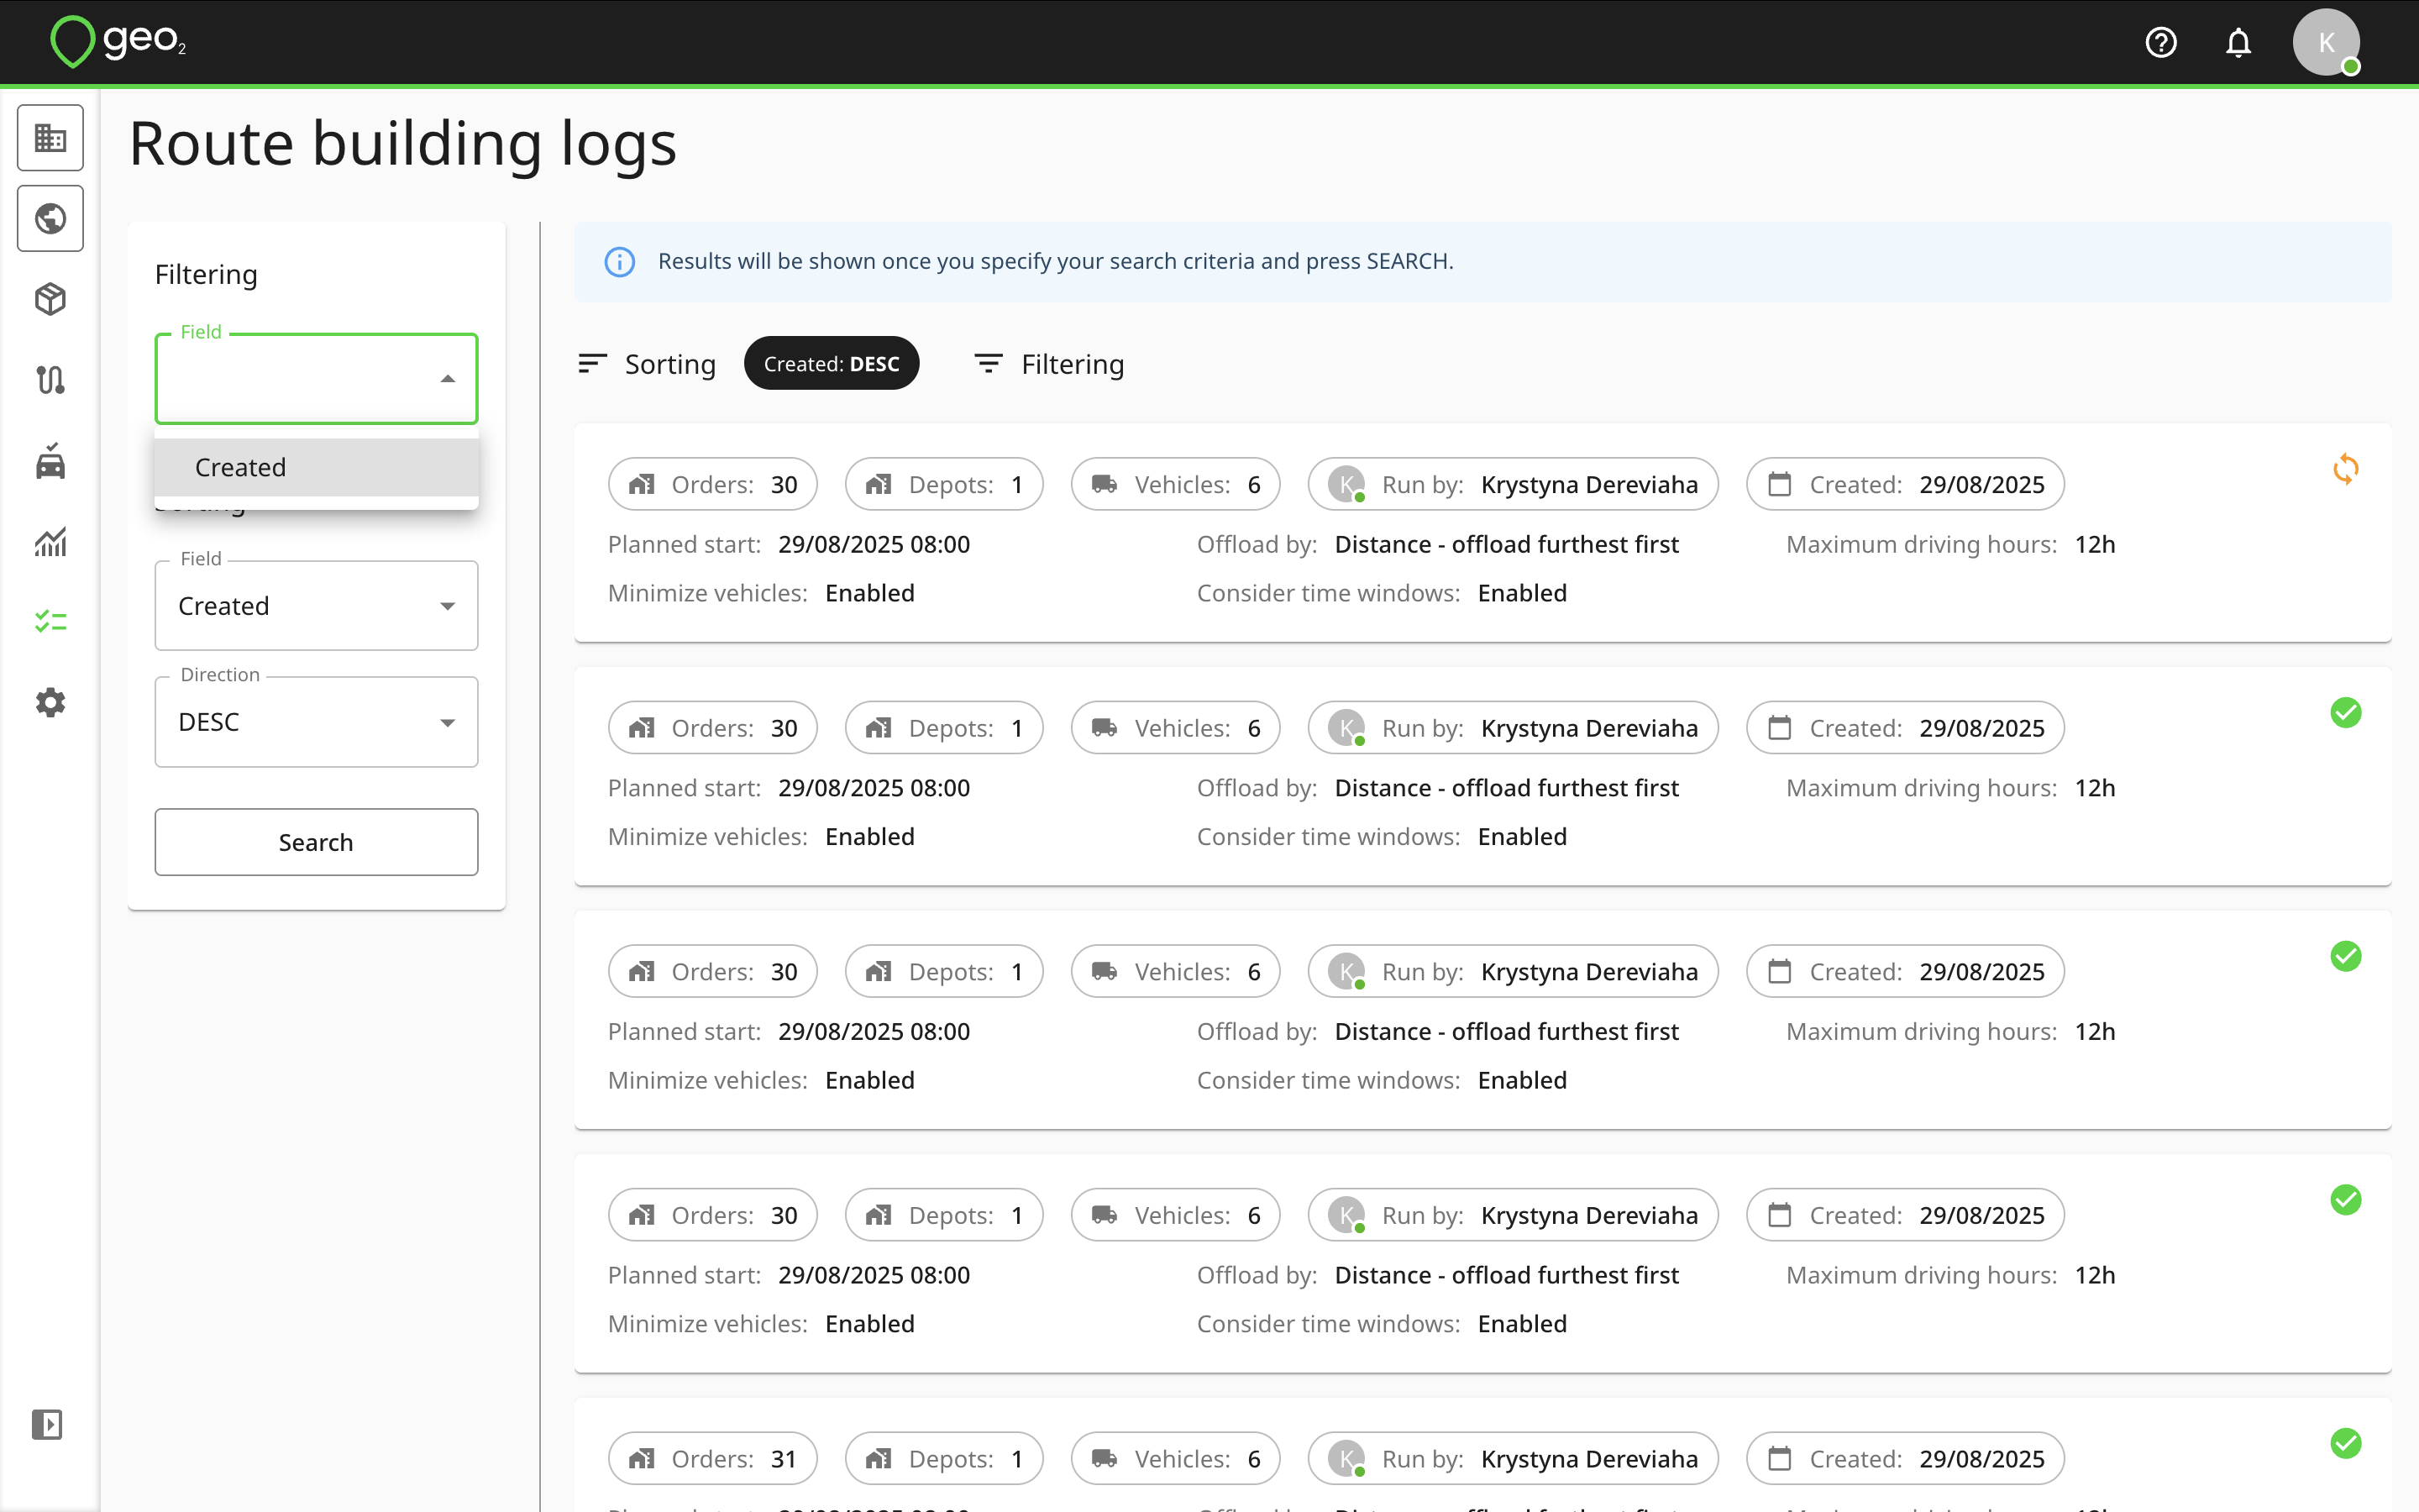Screen dimensions: 2419x1512
Task: Click the truck icon in the first Vehicles chip
Action: [x=1104, y=484]
